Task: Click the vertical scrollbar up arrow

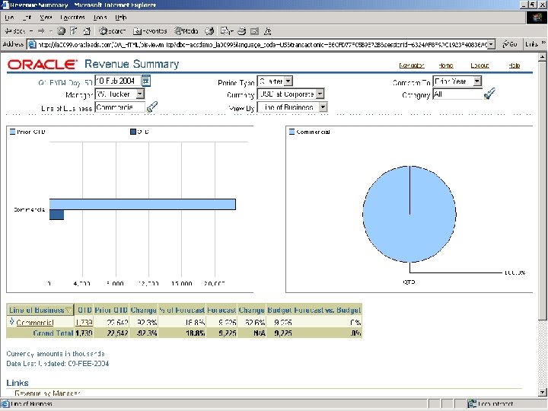Action: click(x=542, y=56)
